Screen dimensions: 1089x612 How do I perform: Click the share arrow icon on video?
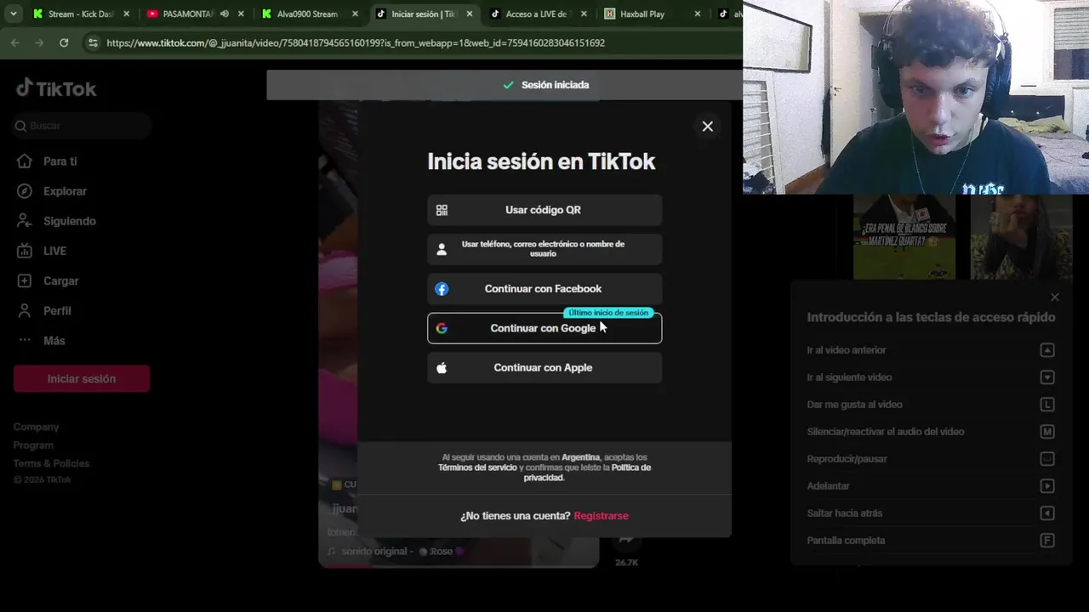pos(627,539)
